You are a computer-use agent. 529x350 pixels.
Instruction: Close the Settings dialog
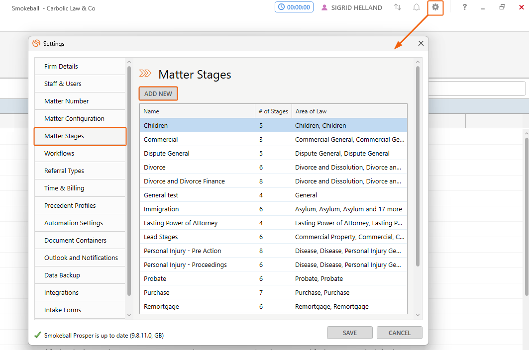coord(421,43)
